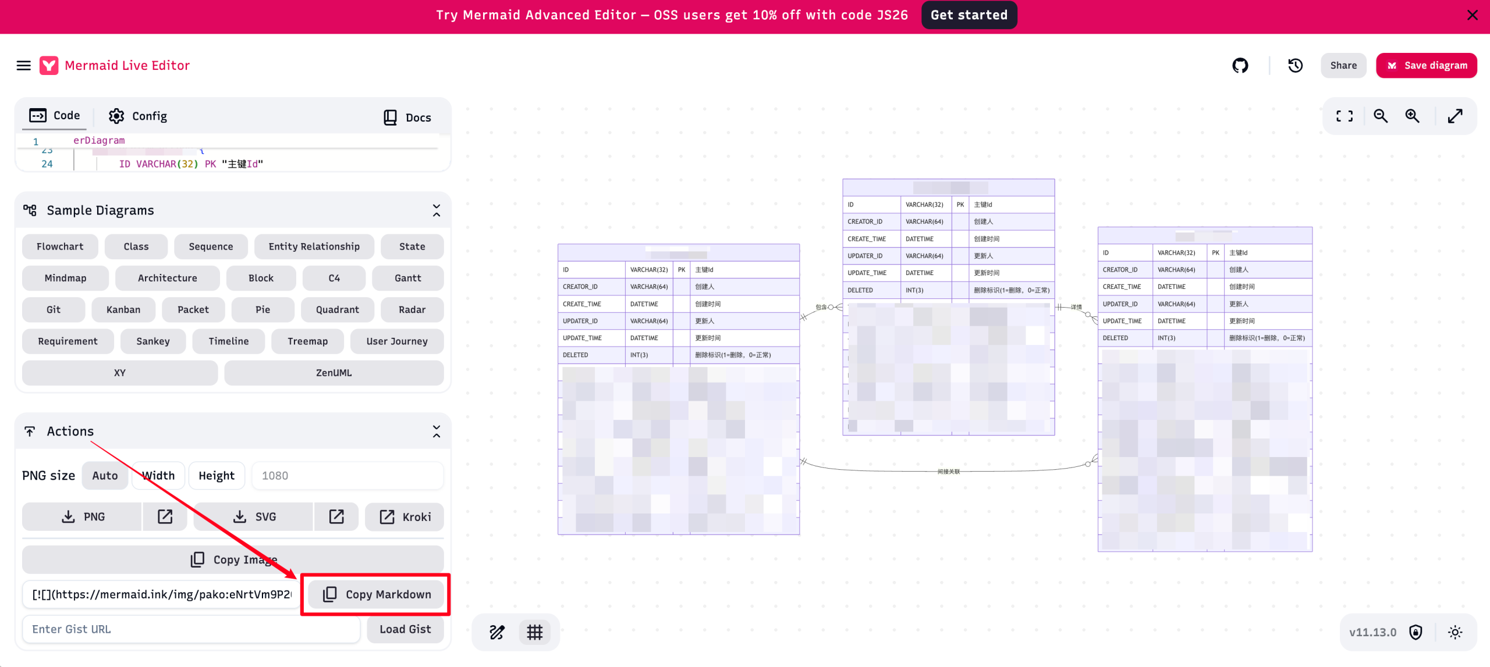Open the hamburger menu icon
The height and width of the screenshot is (667, 1490).
pyautogui.click(x=23, y=66)
